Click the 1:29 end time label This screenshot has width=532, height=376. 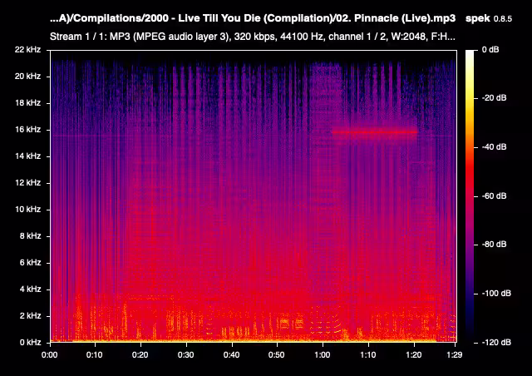[x=455, y=355]
